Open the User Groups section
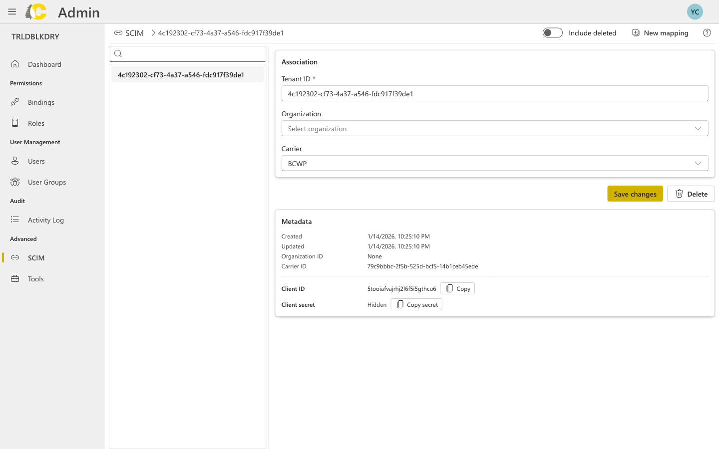Screen dimensions: 719x449 pos(46,182)
